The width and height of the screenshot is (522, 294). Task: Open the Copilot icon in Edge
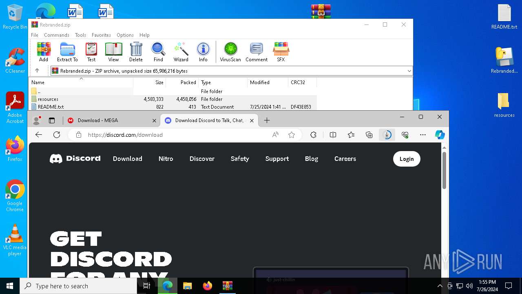pyautogui.click(x=440, y=135)
